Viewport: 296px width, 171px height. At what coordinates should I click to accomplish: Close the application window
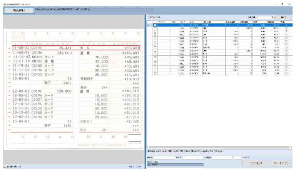[x=289, y=4]
